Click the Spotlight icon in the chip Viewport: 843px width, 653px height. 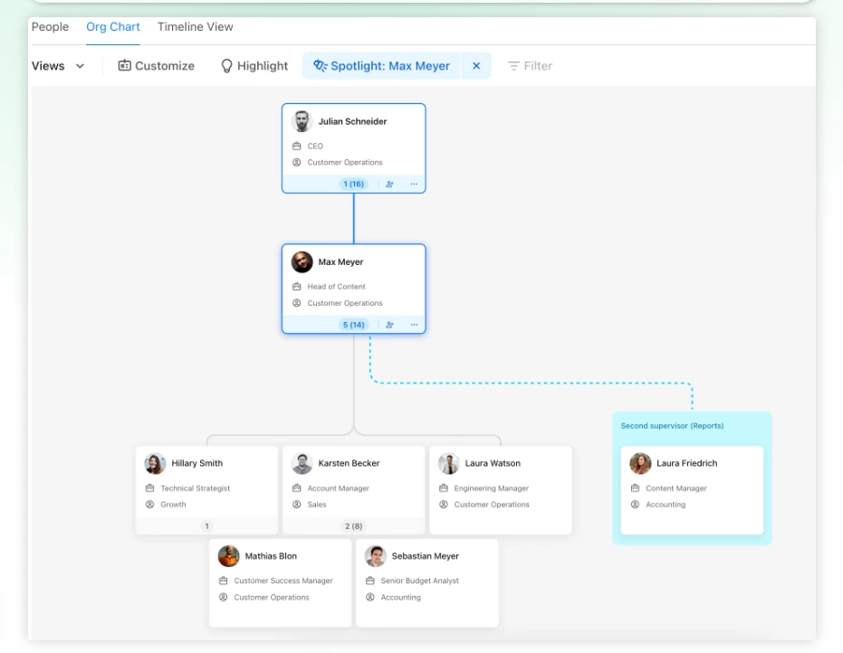pyautogui.click(x=320, y=65)
